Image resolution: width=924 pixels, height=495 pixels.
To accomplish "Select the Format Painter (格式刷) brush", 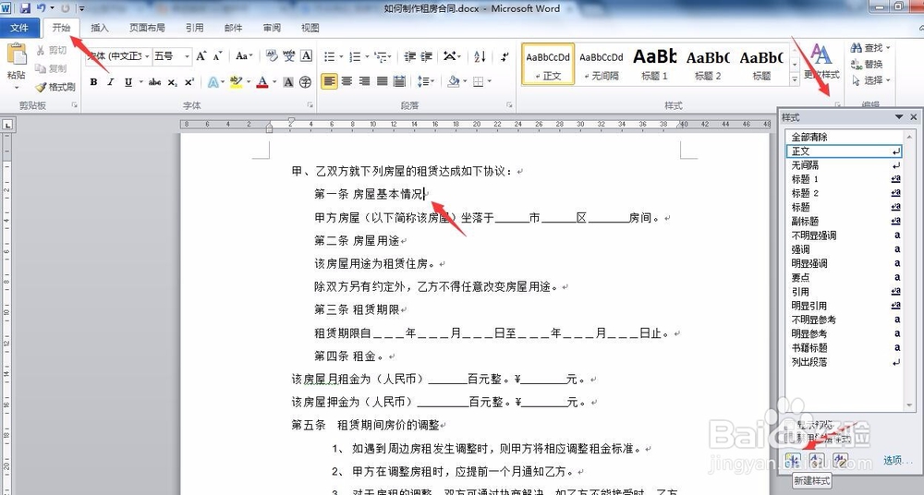I will [41, 87].
